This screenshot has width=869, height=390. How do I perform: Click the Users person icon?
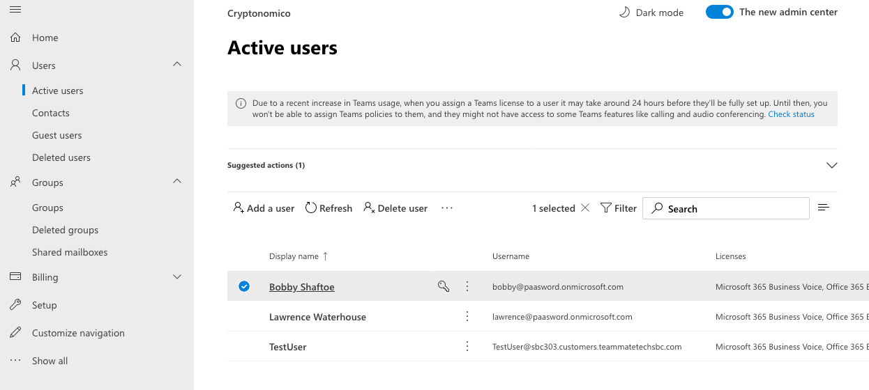click(15, 65)
